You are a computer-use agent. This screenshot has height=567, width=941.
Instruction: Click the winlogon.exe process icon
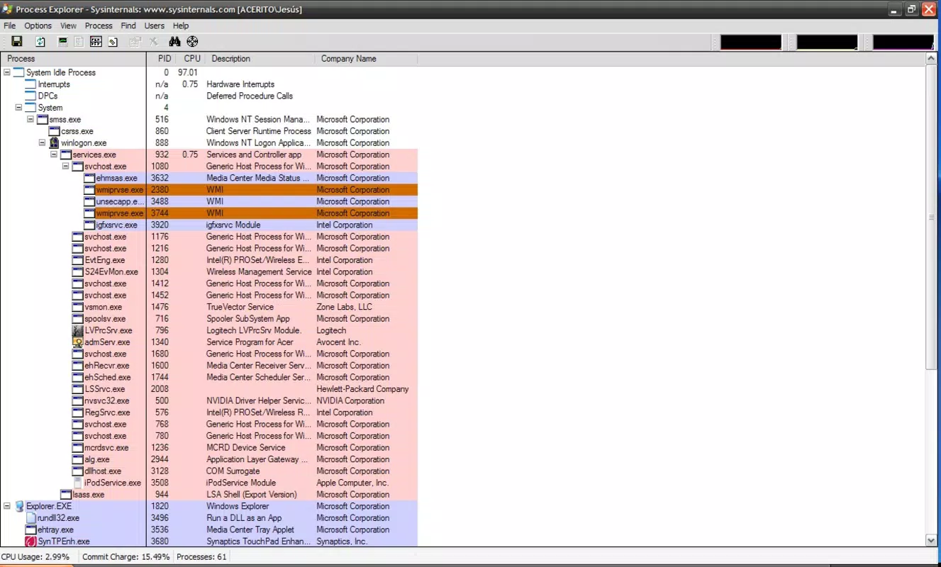tap(54, 143)
